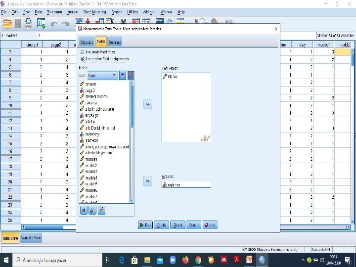Click the sort direction arrow next to Sort

pyautogui.click(x=123, y=76)
